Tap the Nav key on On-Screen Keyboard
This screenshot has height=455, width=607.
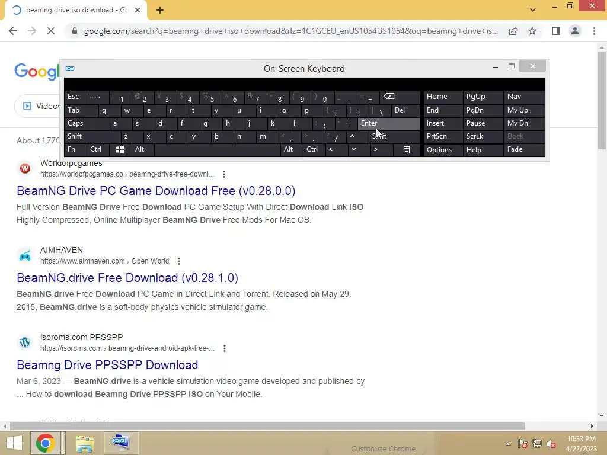(524, 97)
